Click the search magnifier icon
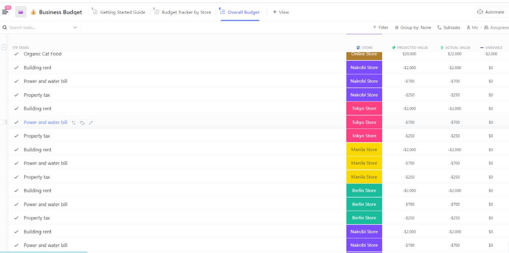 point(4,27)
